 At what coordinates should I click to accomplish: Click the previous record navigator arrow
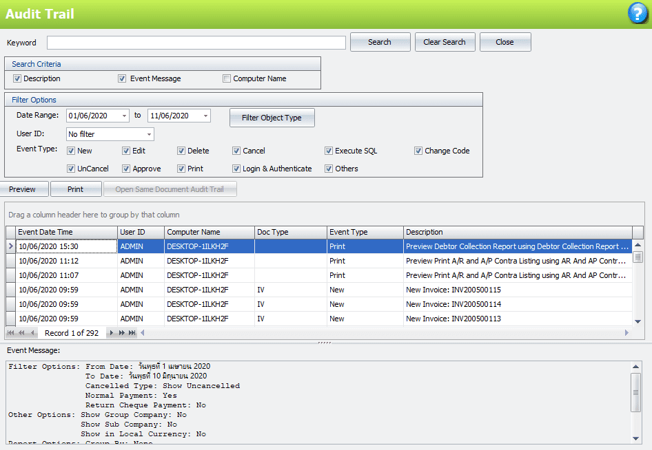coord(32,332)
